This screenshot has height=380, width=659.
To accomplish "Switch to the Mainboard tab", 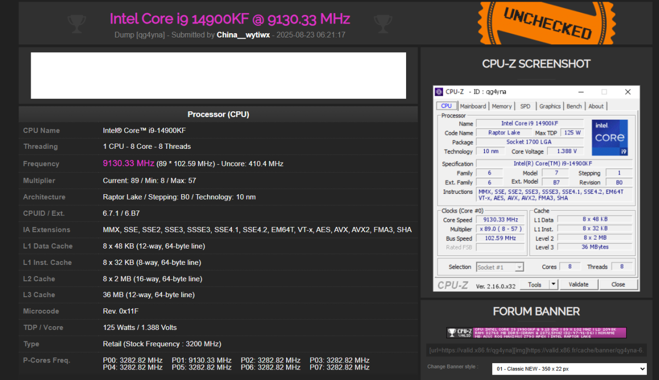I will (473, 106).
